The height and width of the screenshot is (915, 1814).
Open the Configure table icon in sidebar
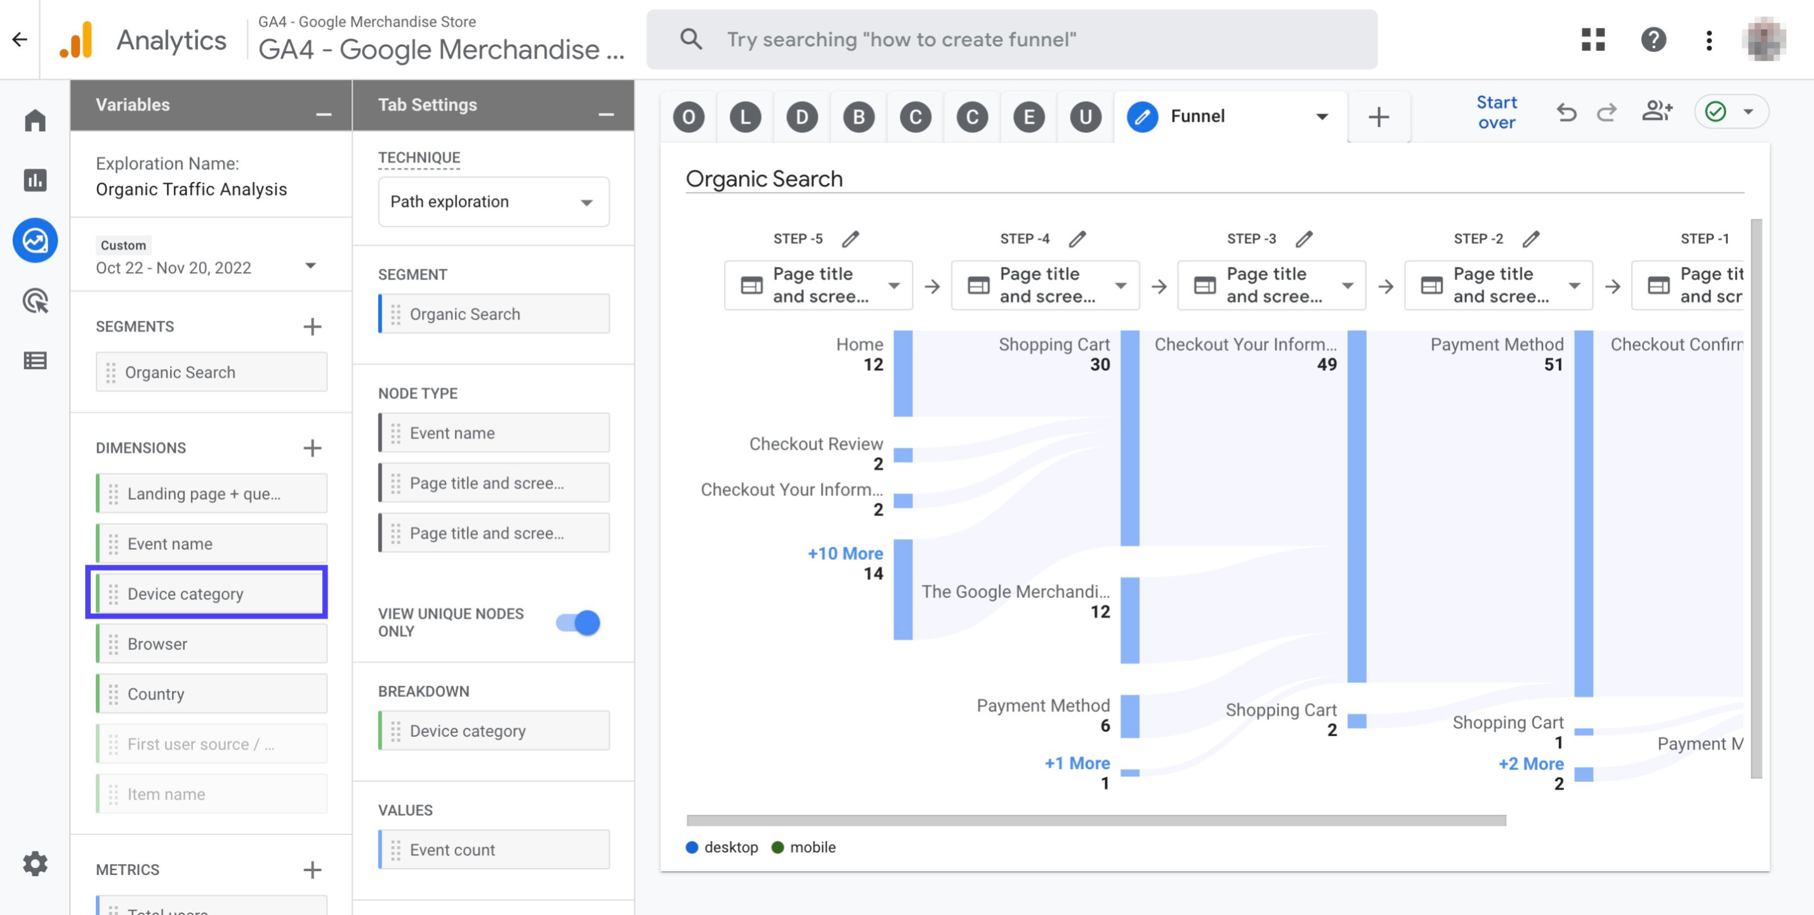click(x=35, y=361)
